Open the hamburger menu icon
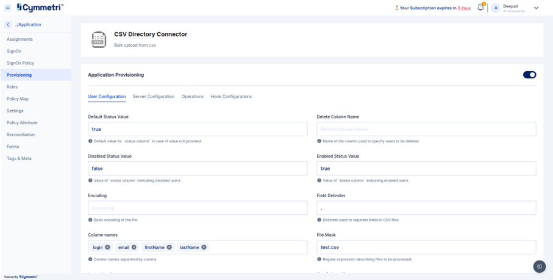The width and height of the screenshot is (553, 280). pos(8,8)
